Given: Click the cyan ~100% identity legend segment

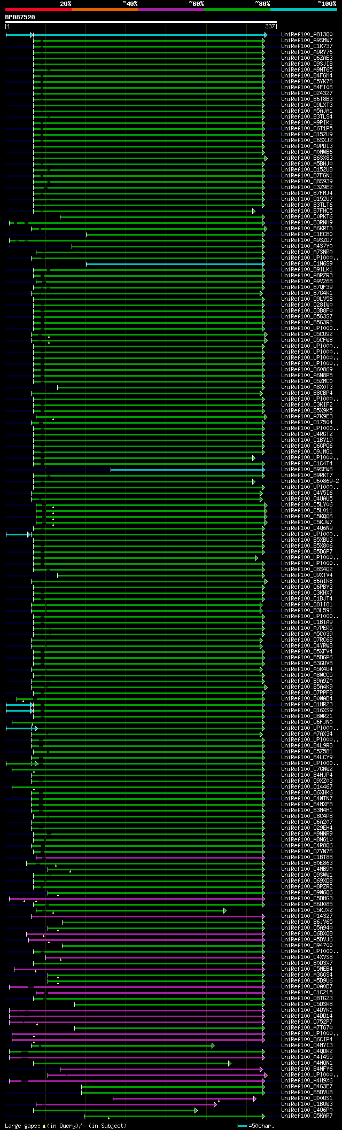Looking at the screenshot, I should coord(304,10).
